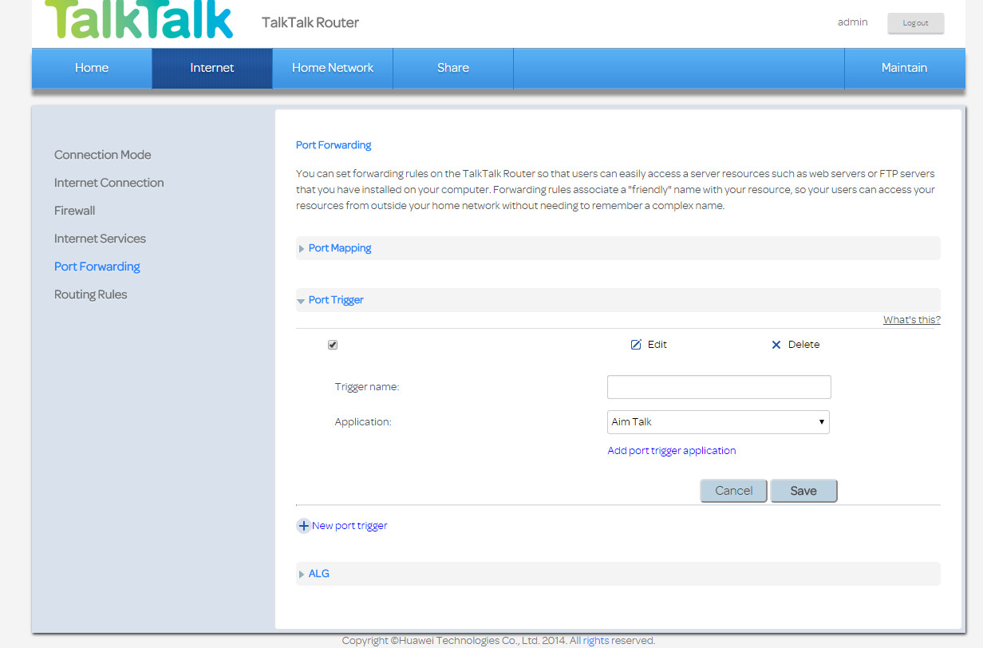983x648 pixels.
Task: Open Routing Rules from the sidebar
Action: 90,294
